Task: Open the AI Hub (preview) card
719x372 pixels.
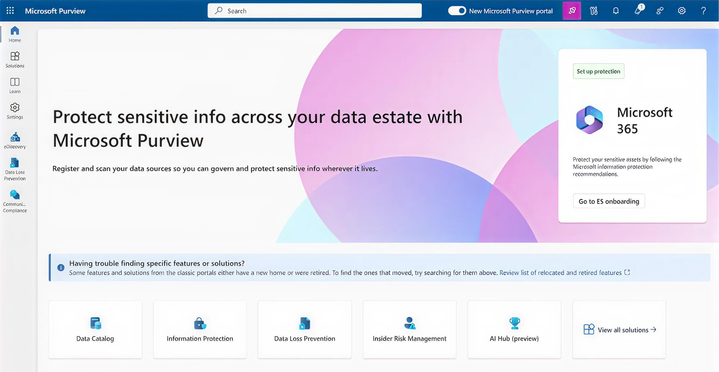Action: click(514, 330)
